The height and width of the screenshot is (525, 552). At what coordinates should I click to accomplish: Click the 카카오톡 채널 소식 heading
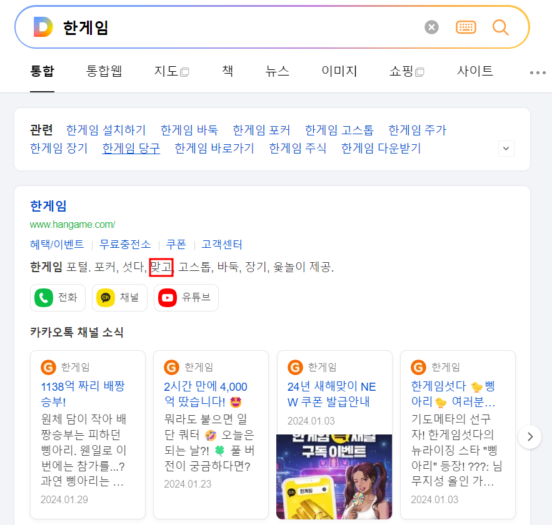point(77,332)
